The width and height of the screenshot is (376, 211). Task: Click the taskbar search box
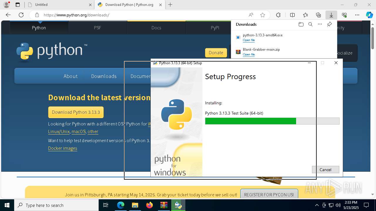[56, 205]
